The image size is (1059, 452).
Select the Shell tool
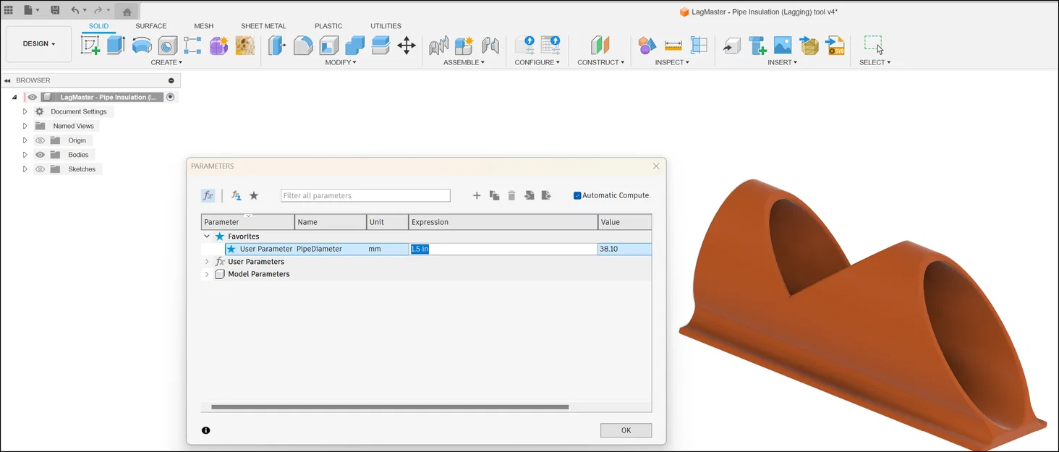pos(329,46)
